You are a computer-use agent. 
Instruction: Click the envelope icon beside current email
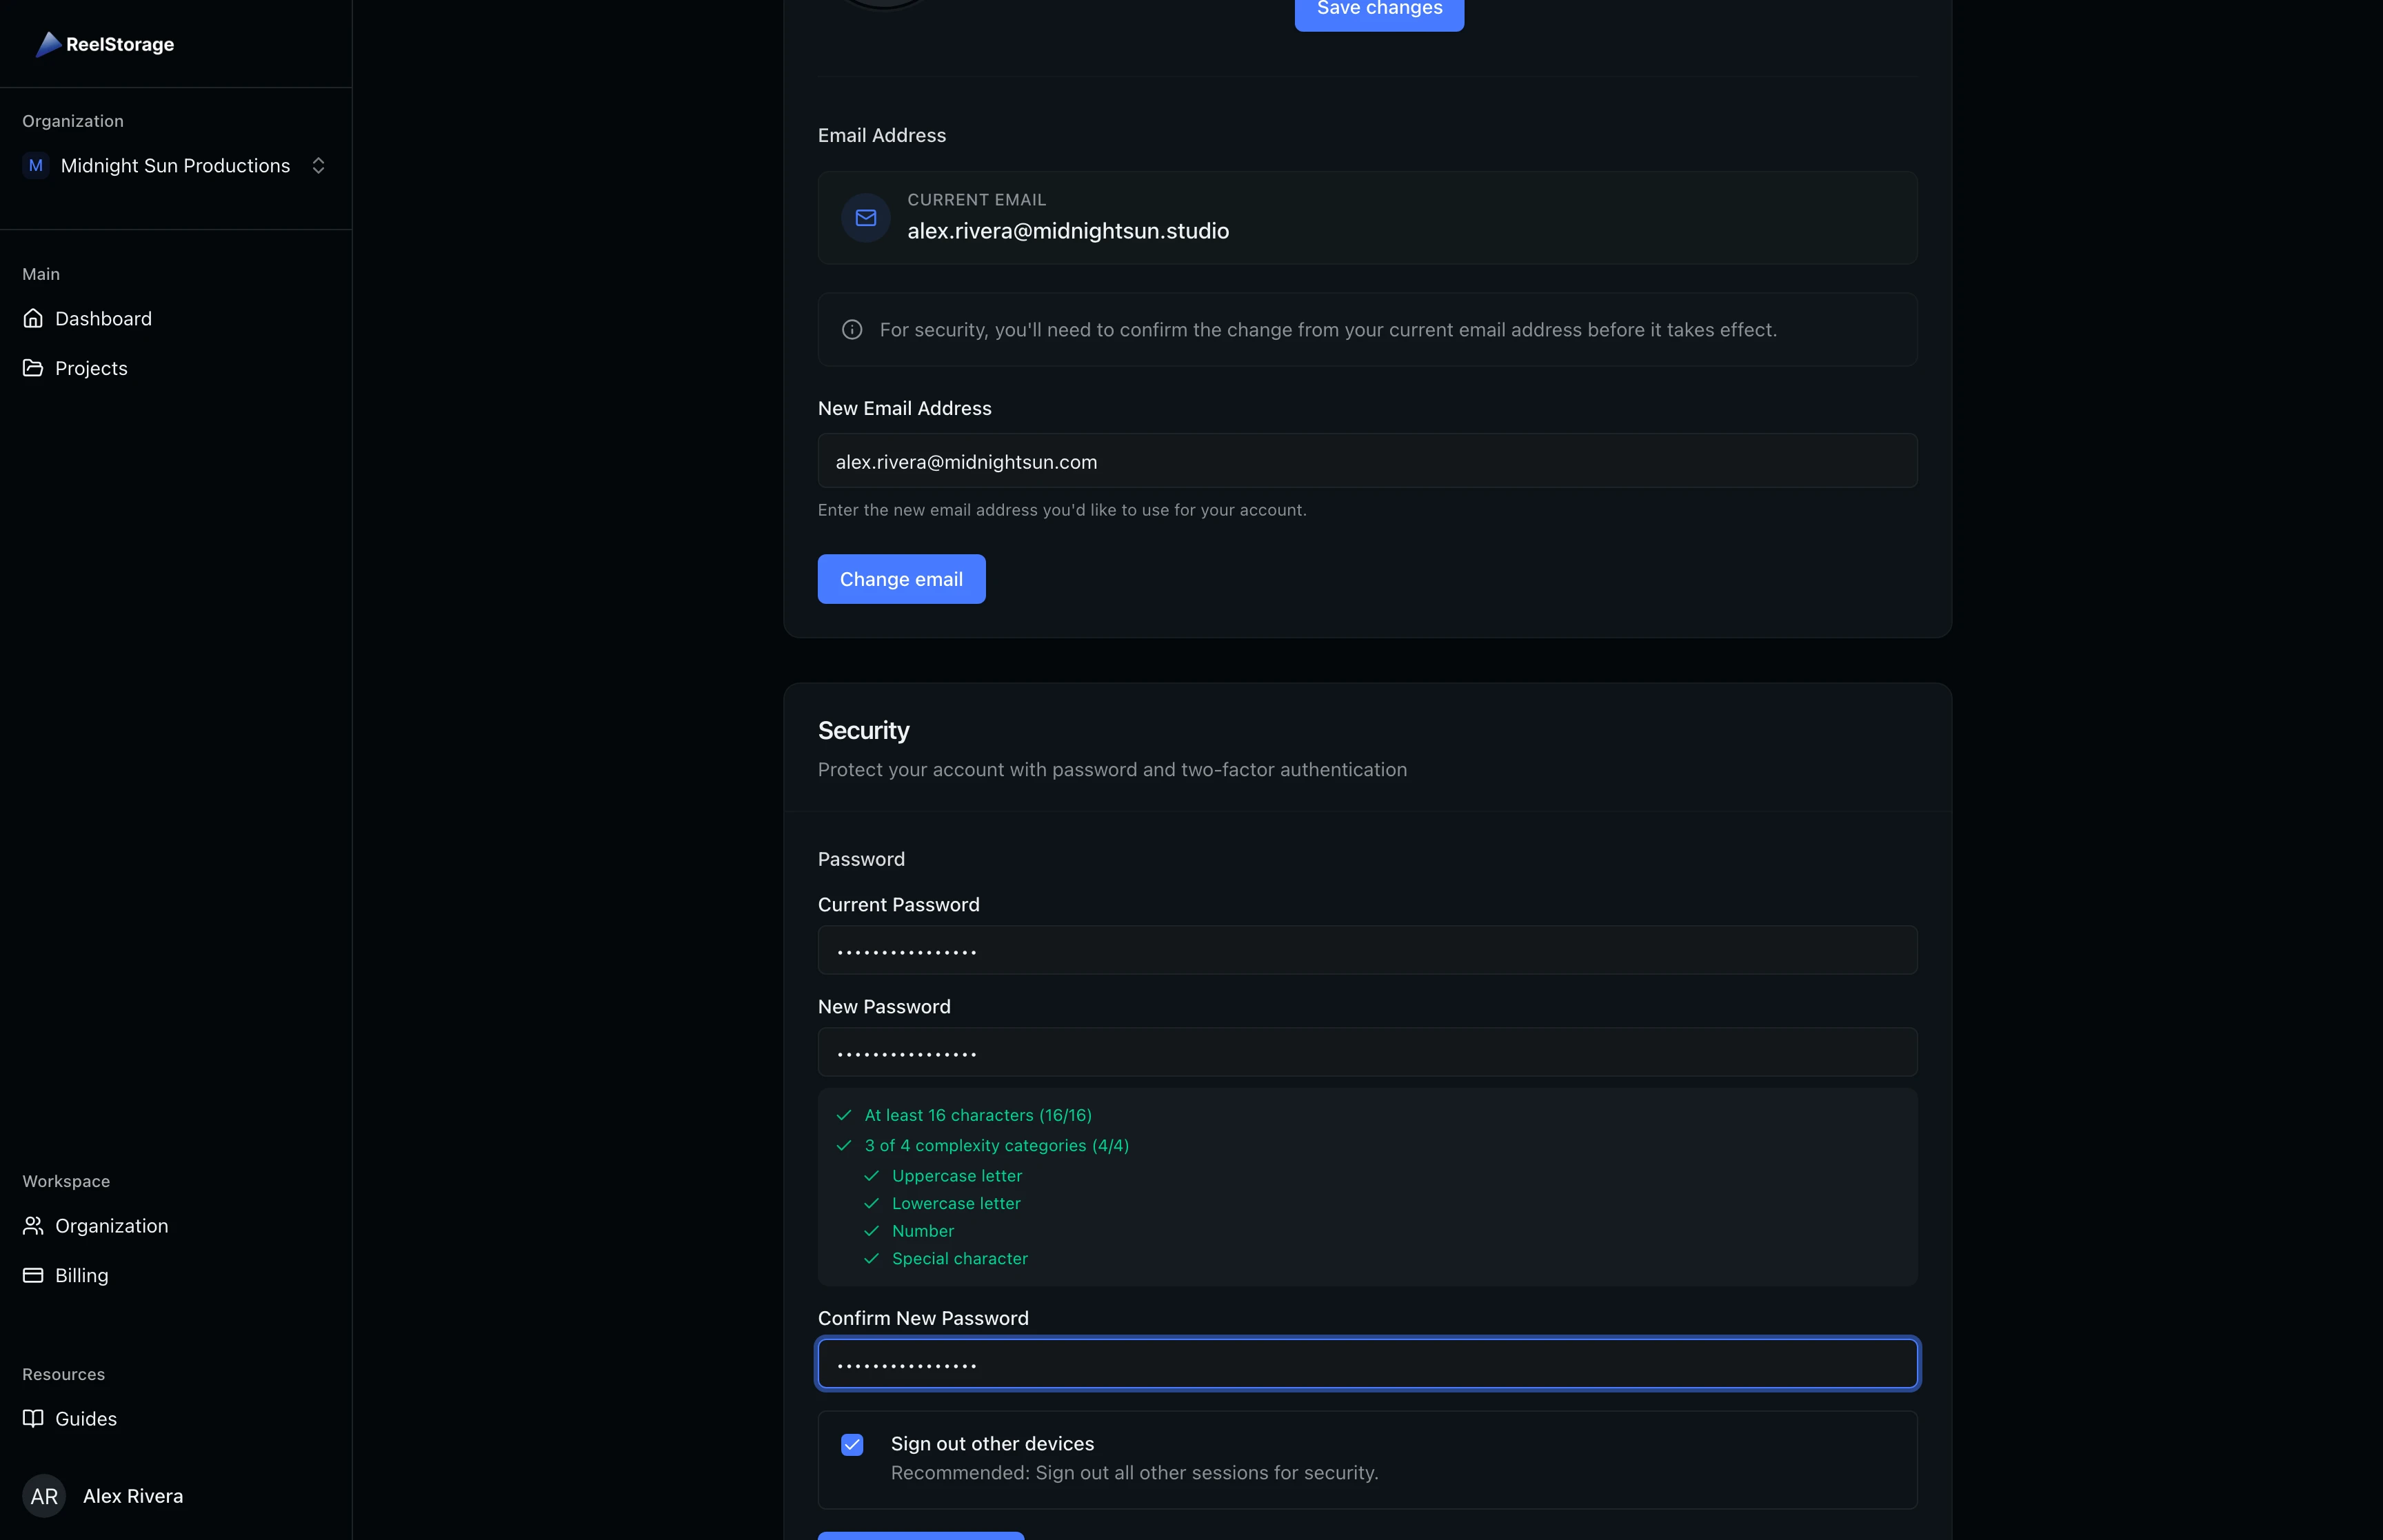click(865, 217)
